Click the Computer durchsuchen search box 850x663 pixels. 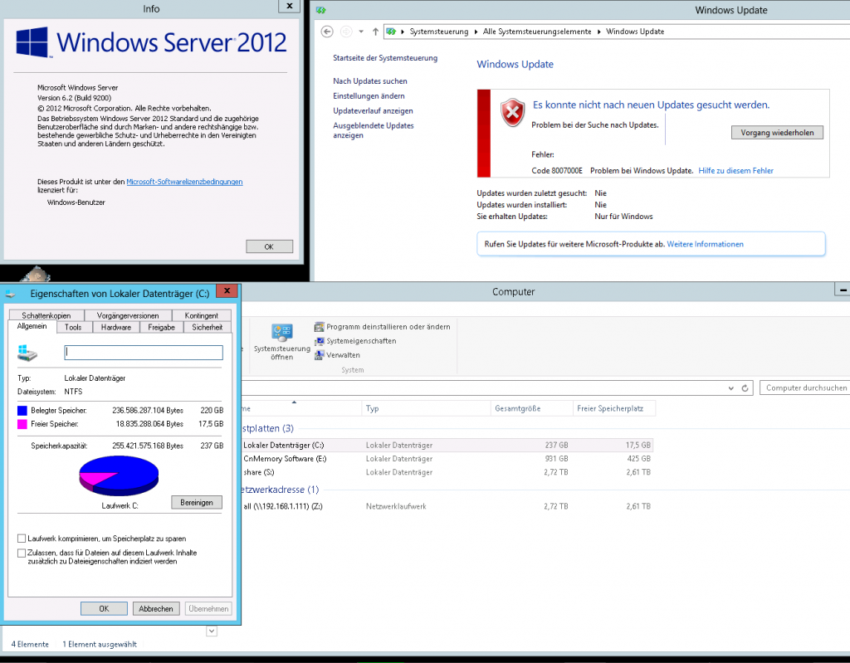804,388
